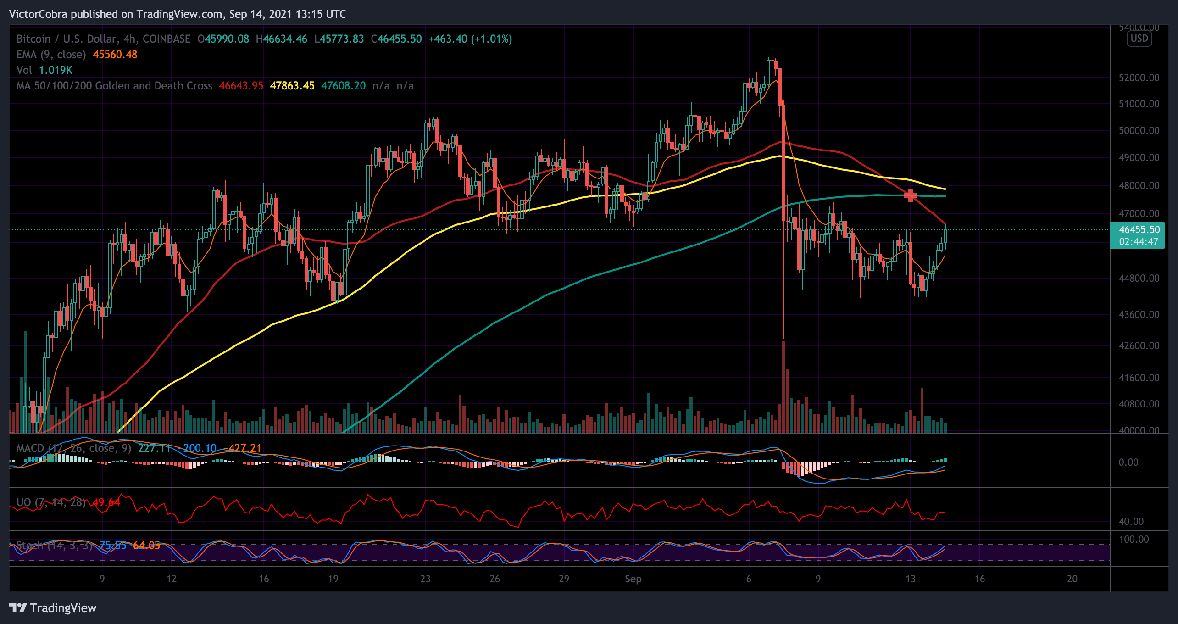Image resolution: width=1178 pixels, height=624 pixels.
Task: Click the high price H46634.46
Action: [x=282, y=39]
